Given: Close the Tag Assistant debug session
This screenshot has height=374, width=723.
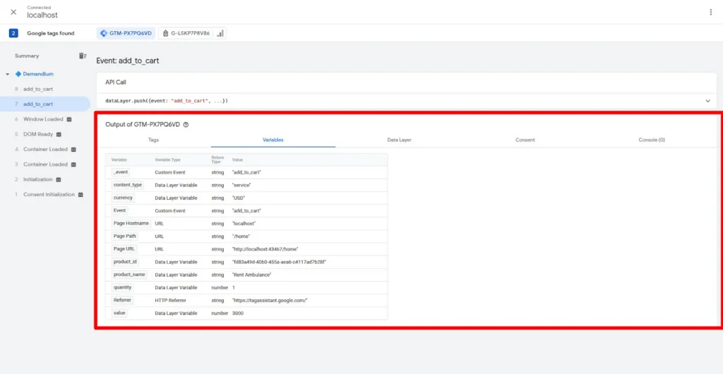Looking at the screenshot, I should tap(13, 12).
